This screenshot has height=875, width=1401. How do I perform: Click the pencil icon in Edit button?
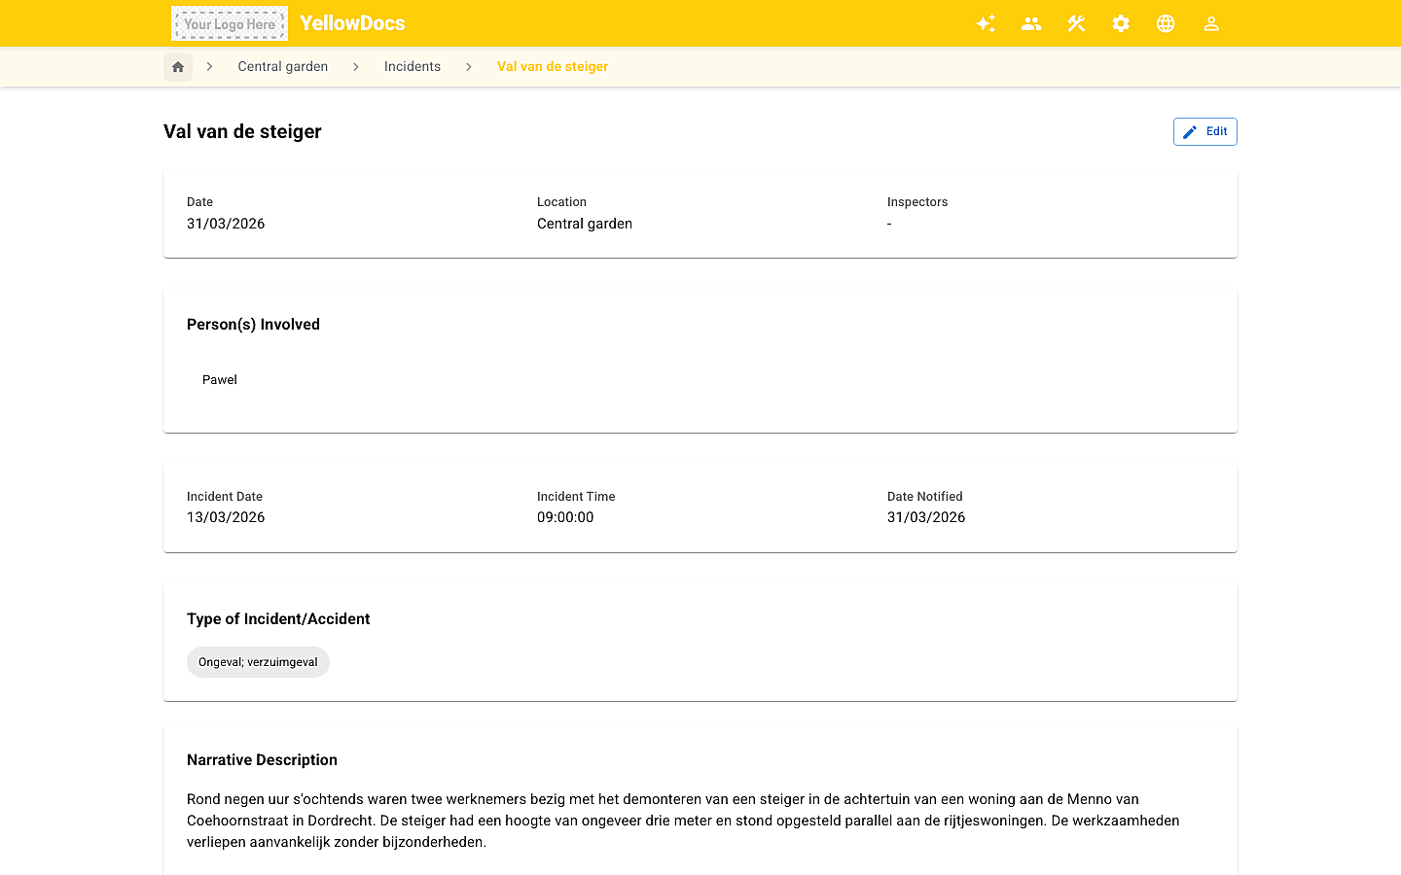click(x=1190, y=132)
